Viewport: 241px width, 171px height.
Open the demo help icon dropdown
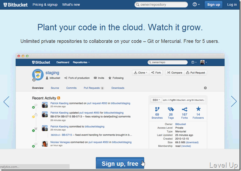point(194,62)
